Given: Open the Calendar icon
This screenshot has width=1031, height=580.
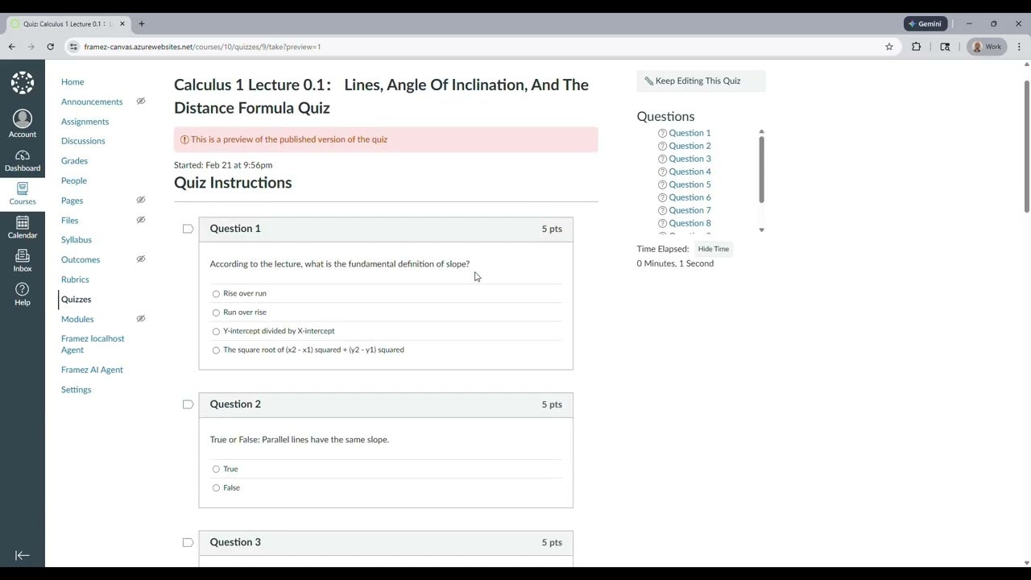Looking at the screenshot, I should pos(23,227).
